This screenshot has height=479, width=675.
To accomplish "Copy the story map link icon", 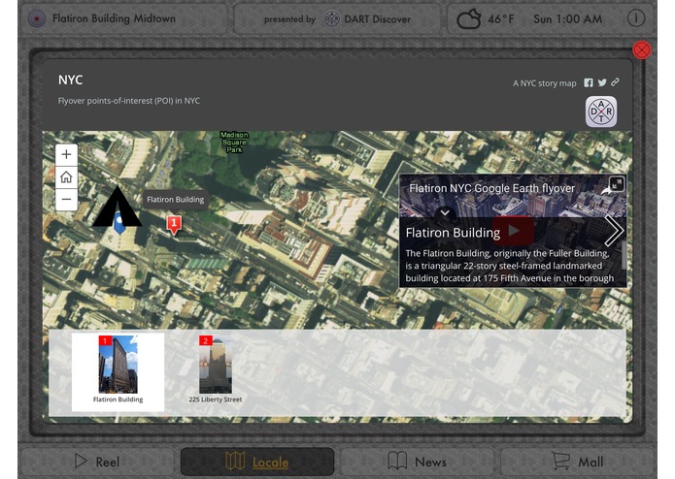I will 615,81.
